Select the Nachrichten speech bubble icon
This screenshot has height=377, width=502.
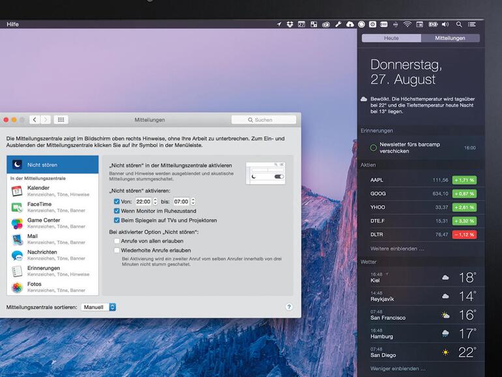[x=17, y=255]
